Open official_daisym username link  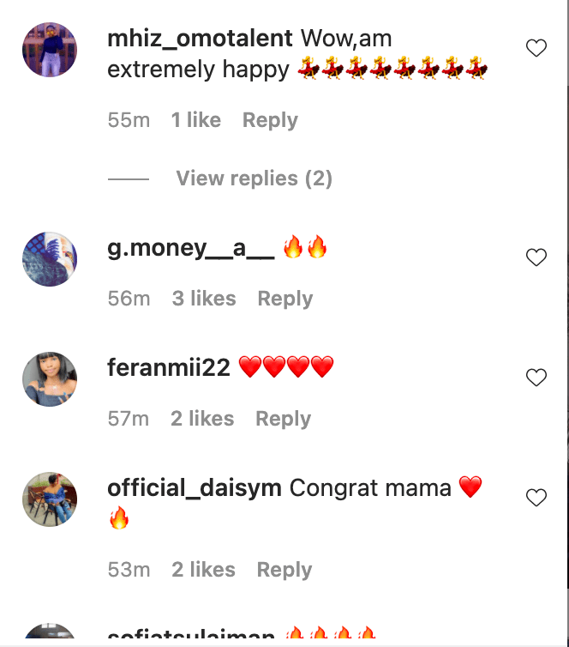pyautogui.click(x=195, y=488)
